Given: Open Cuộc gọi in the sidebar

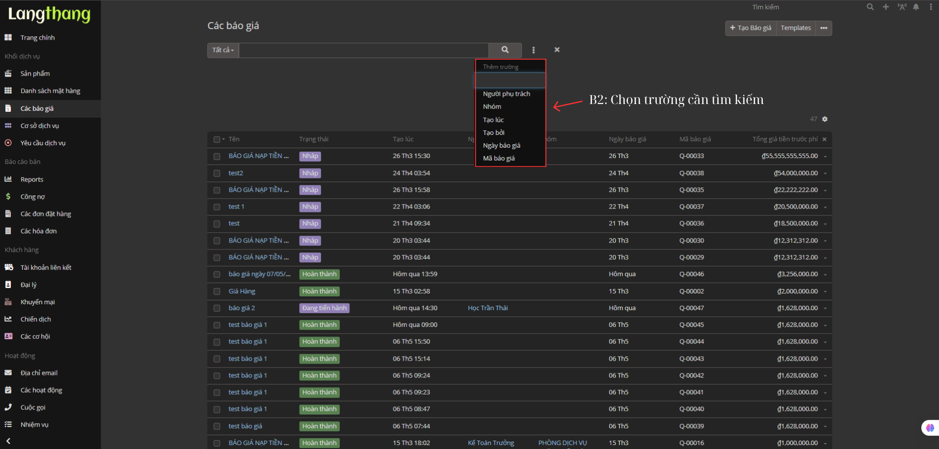Looking at the screenshot, I should tap(33, 407).
